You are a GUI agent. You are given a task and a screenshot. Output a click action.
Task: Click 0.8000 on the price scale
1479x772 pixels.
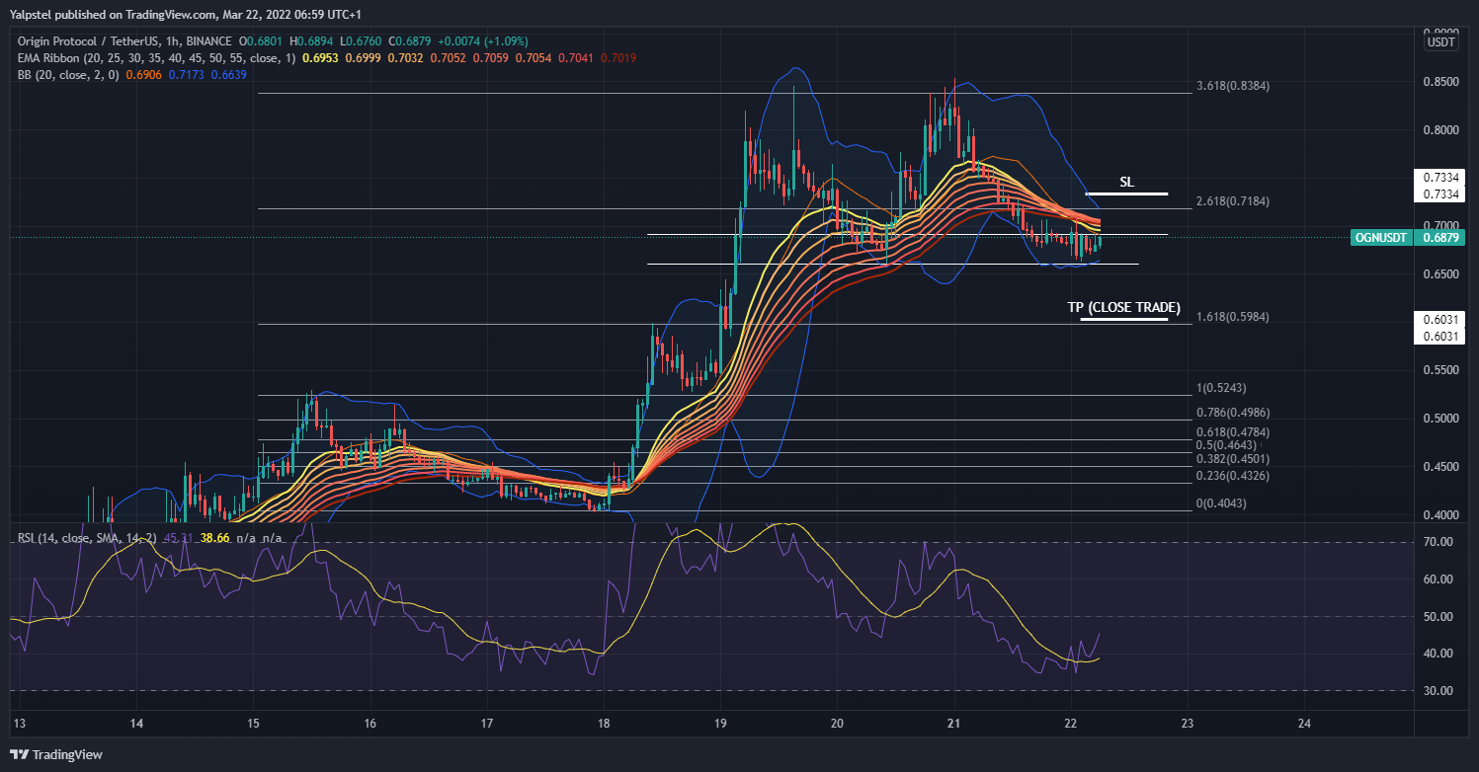tap(1441, 129)
